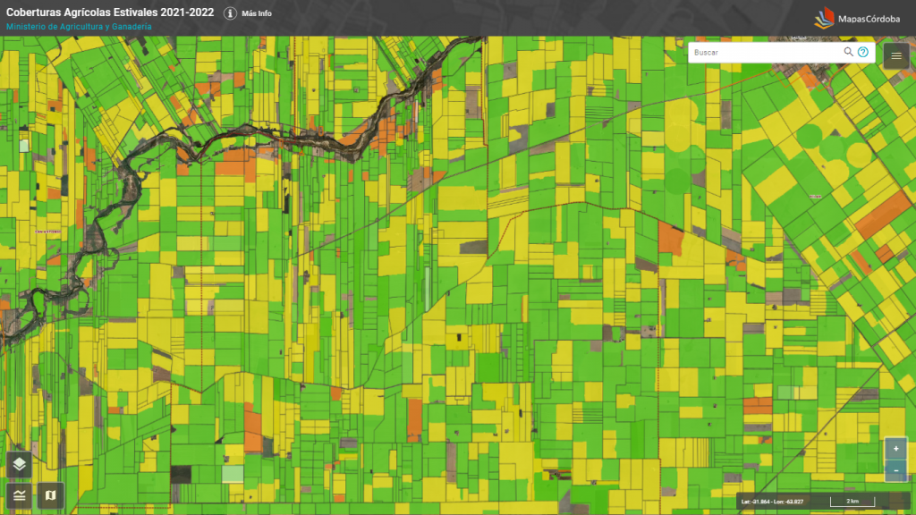Viewport: 916px width, 515px height.
Task: Click the MapasCórdoba logo
Action: click(857, 18)
